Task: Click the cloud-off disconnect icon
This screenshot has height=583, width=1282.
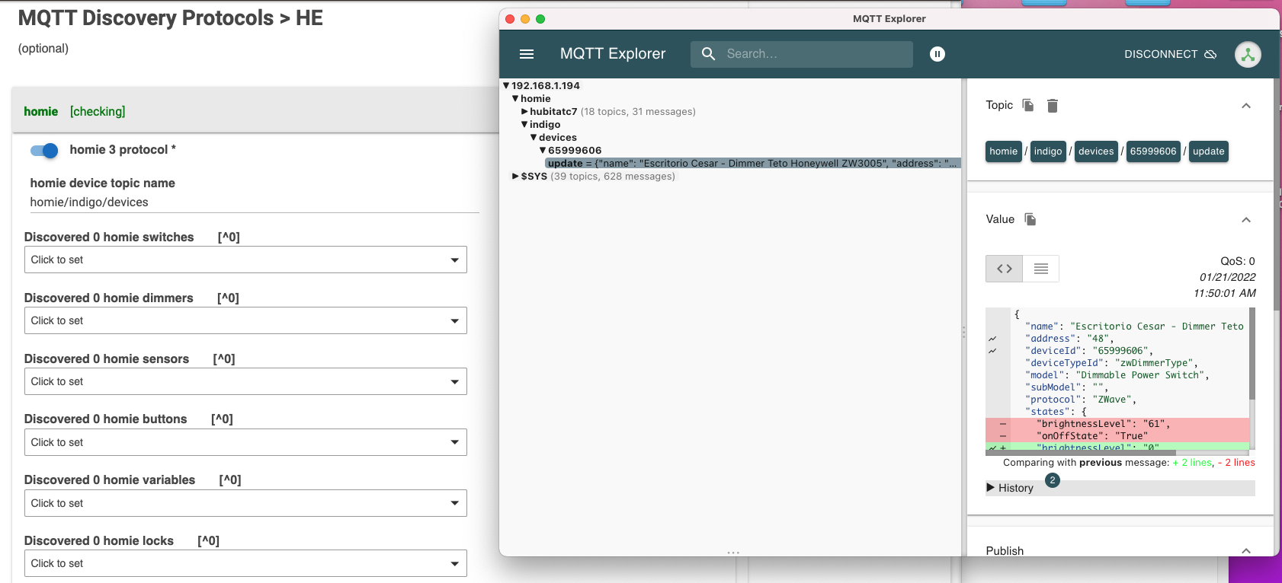Action: coord(1210,54)
